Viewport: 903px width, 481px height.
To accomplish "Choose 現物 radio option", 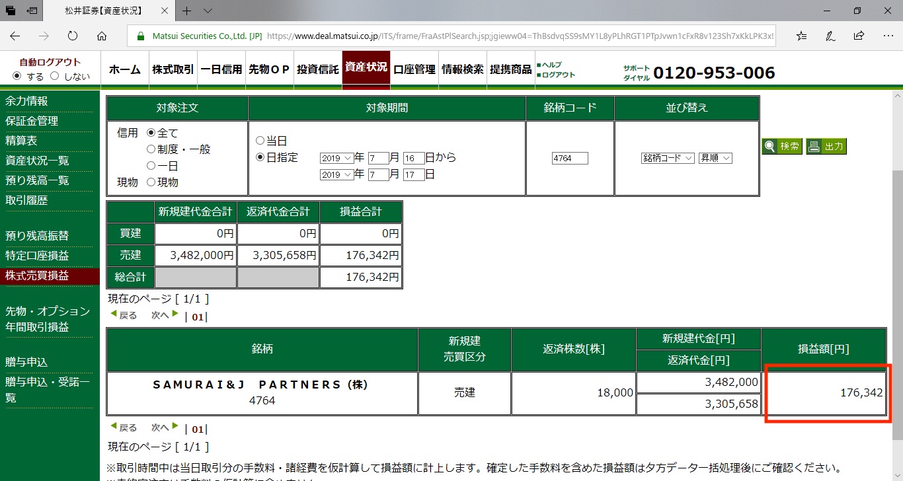I will (151, 182).
